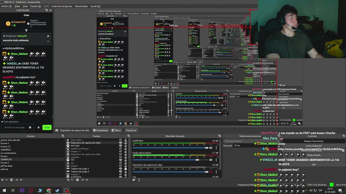Undock the Fuentes panel float icon
346x194 pixels.
pos(129,136)
